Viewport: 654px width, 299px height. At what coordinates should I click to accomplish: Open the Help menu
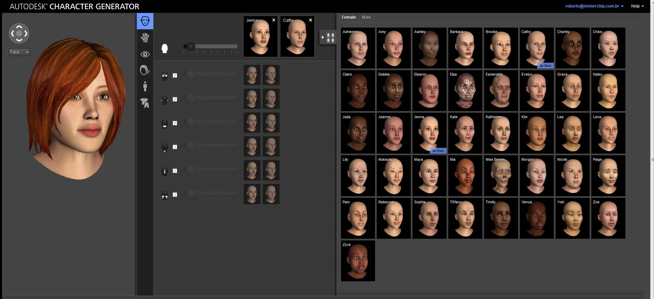click(637, 6)
